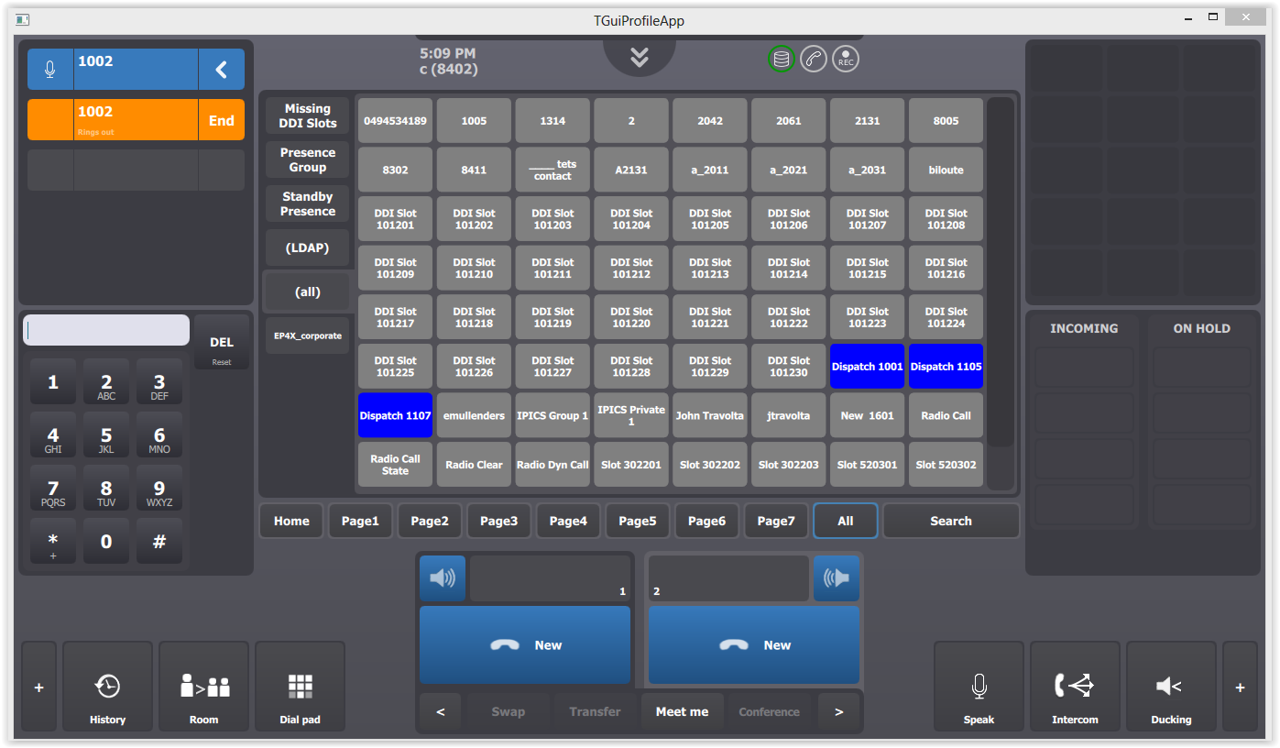Select the Missing DDI Slots category

click(x=308, y=116)
